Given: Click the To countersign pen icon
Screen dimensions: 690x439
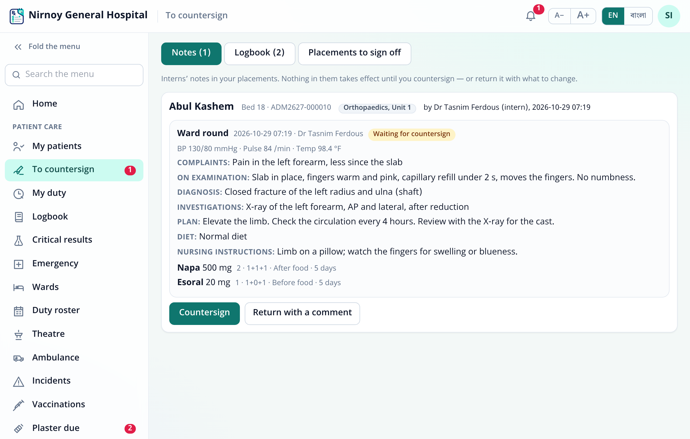Looking at the screenshot, I should click(19, 170).
